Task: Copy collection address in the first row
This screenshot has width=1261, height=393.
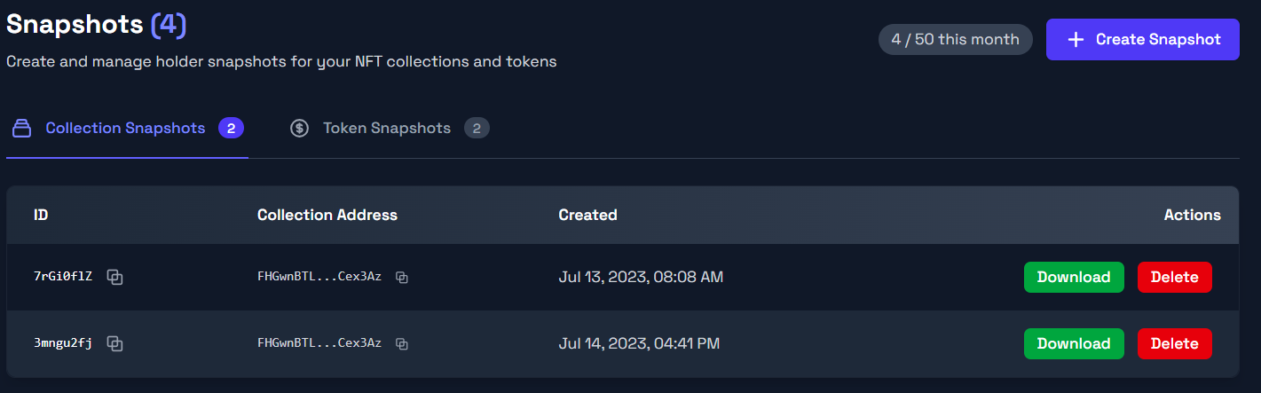Action: [402, 277]
